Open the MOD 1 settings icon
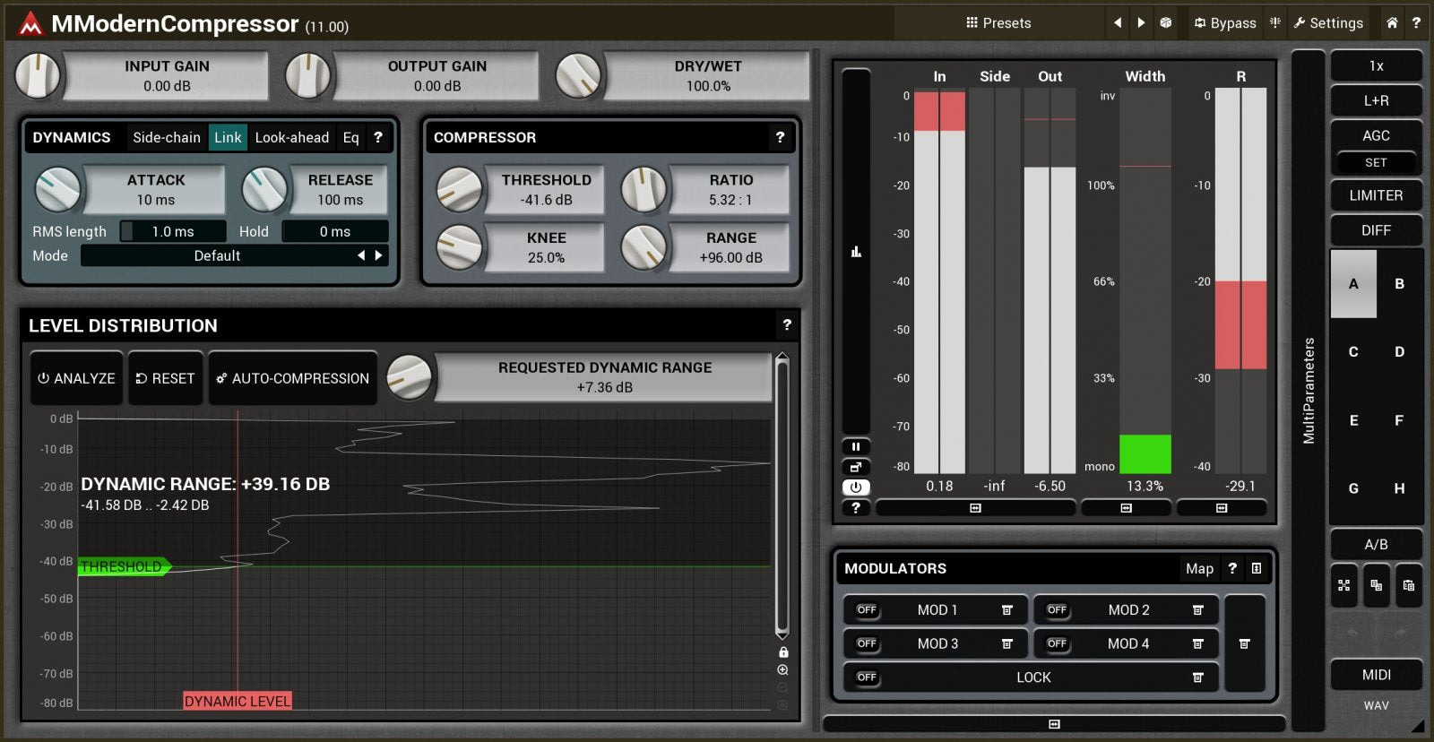Image resolution: width=1434 pixels, height=742 pixels. (x=1007, y=610)
